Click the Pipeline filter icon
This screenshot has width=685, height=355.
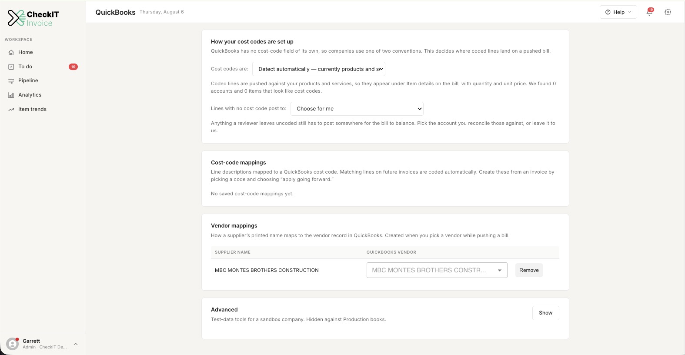click(11, 81)
